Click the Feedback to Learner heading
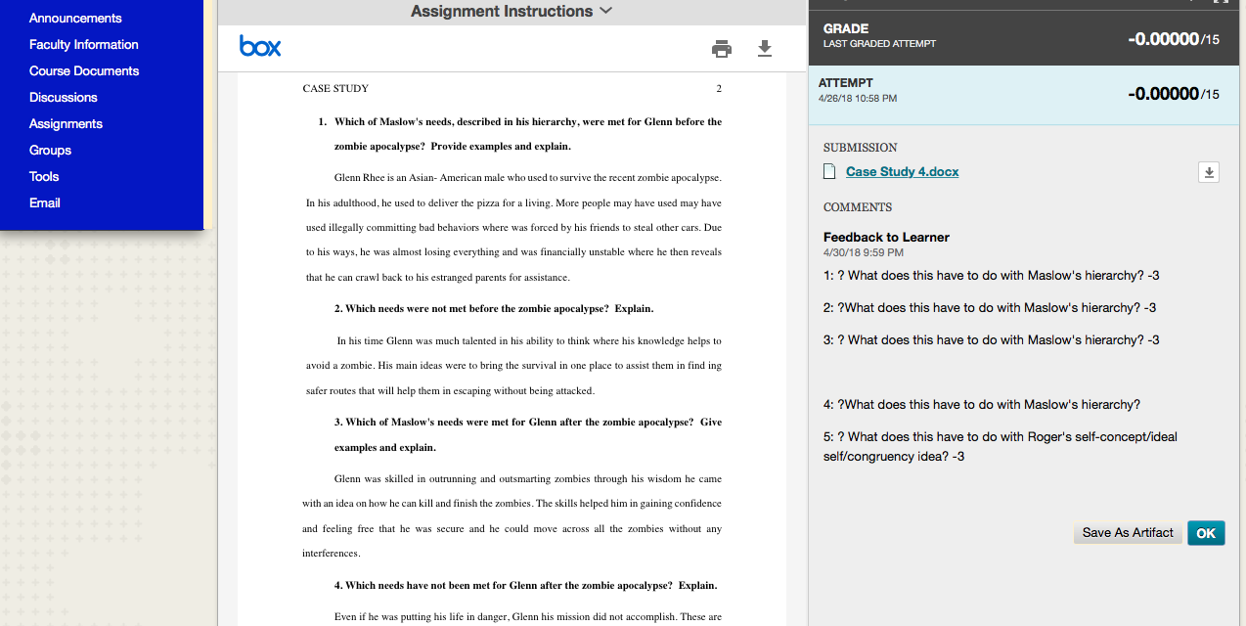The height and width of the screenshot is (626, 1246). (x=886, y=237)
